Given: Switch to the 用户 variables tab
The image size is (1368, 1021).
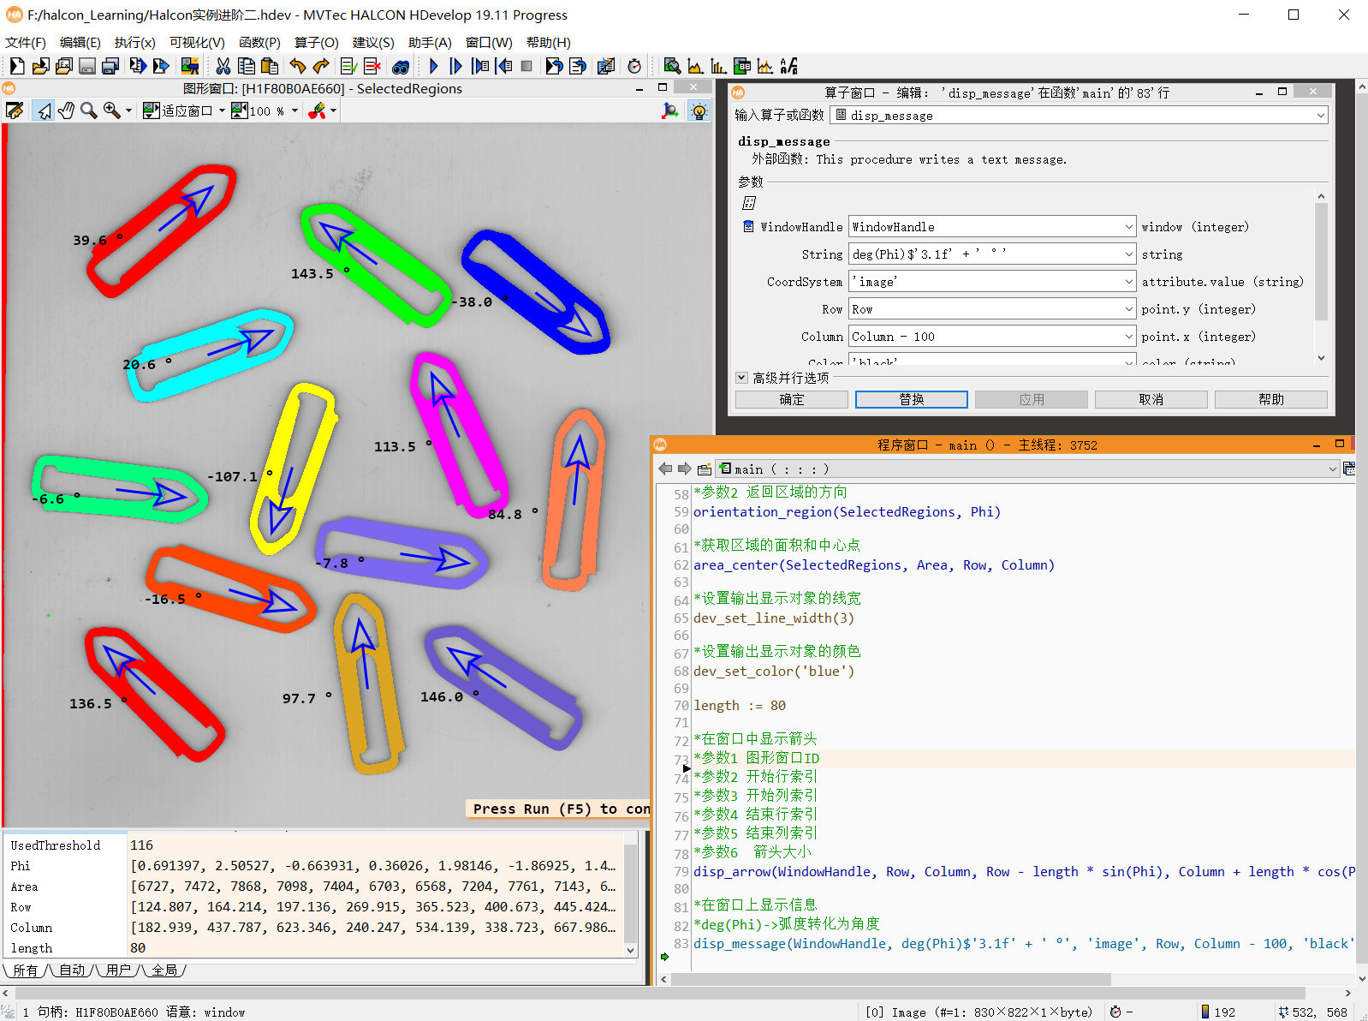Looking at the screenshot, I should point(118,970).
